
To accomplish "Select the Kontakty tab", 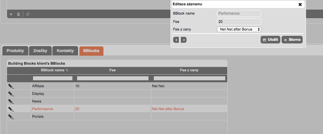I will (65, 51).
